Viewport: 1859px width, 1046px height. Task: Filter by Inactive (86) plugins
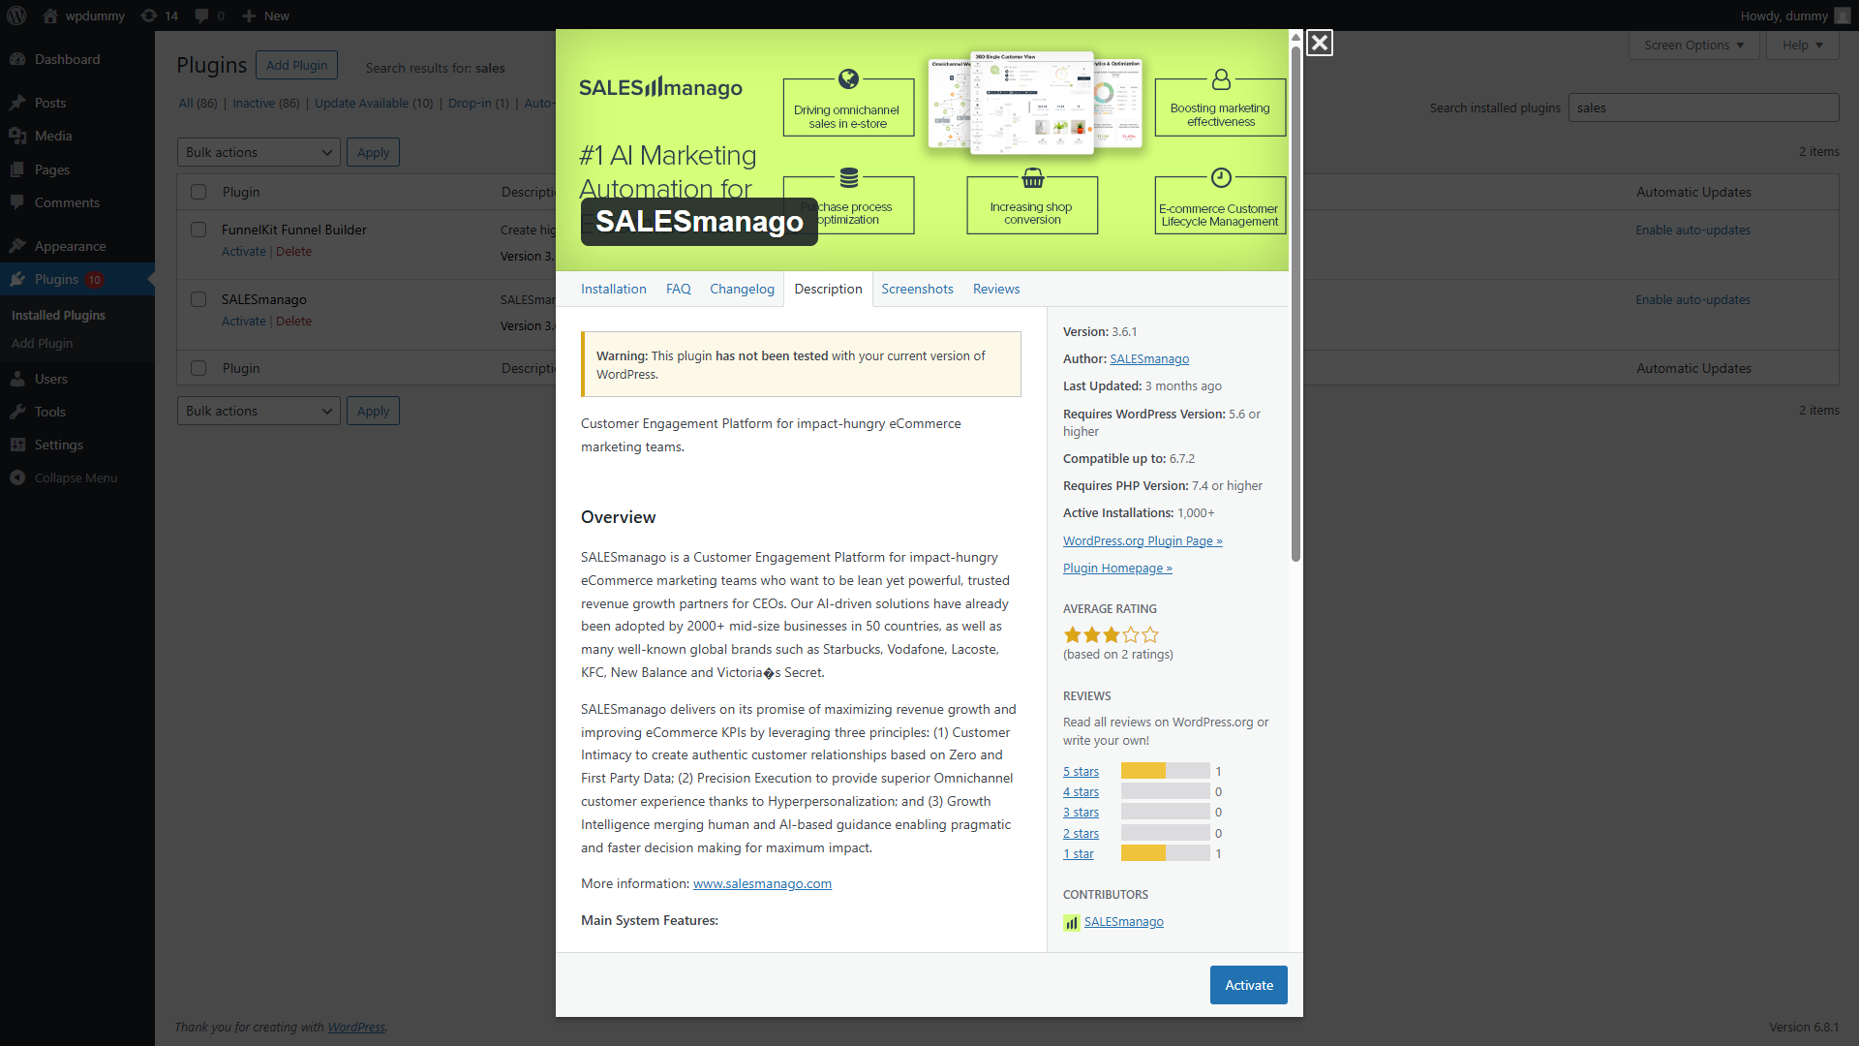coord(265,103)
